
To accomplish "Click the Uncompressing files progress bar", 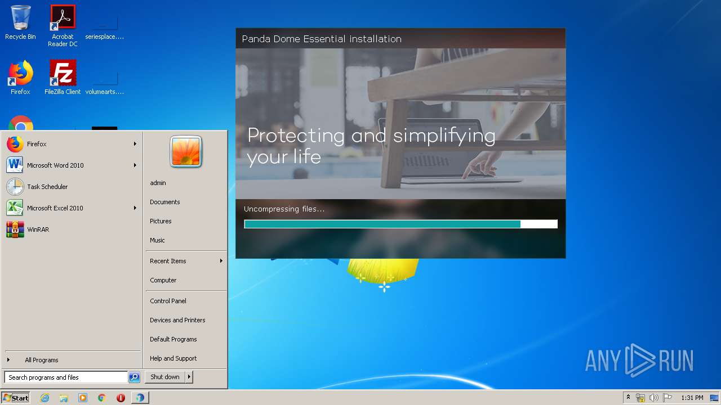I will [400, 224].
